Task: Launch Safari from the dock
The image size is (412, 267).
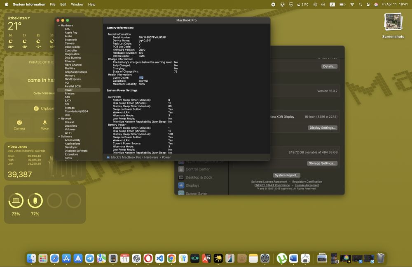Action: 55,258
